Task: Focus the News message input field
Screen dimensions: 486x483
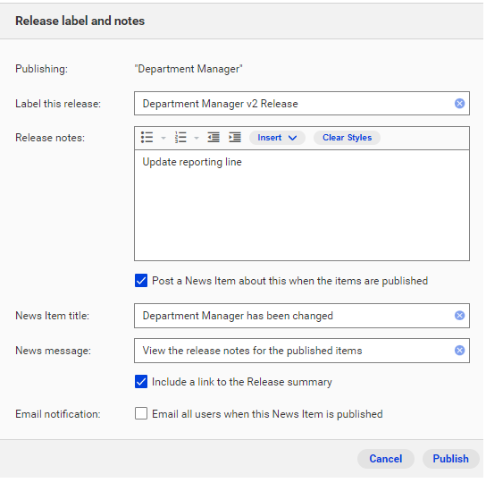Action: click(302, 351)
